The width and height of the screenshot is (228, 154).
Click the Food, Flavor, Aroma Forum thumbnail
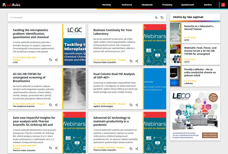click(175, 55)
